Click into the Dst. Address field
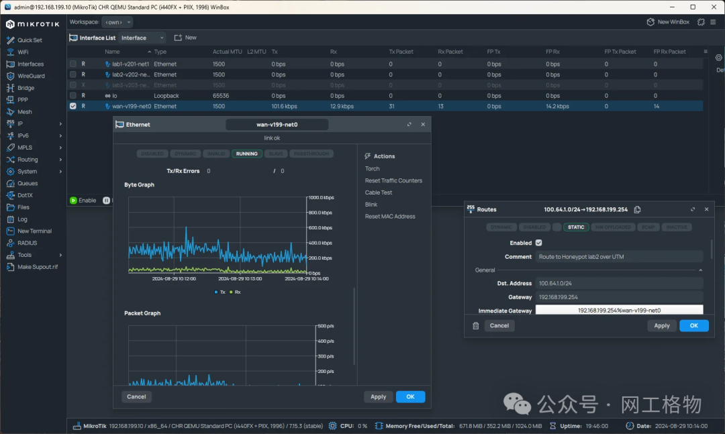 click(x=619, y=283)
